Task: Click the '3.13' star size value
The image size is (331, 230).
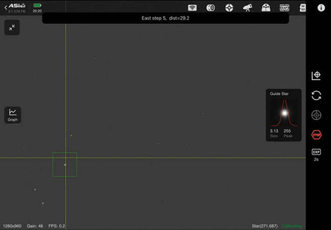Action: point(274,131)
